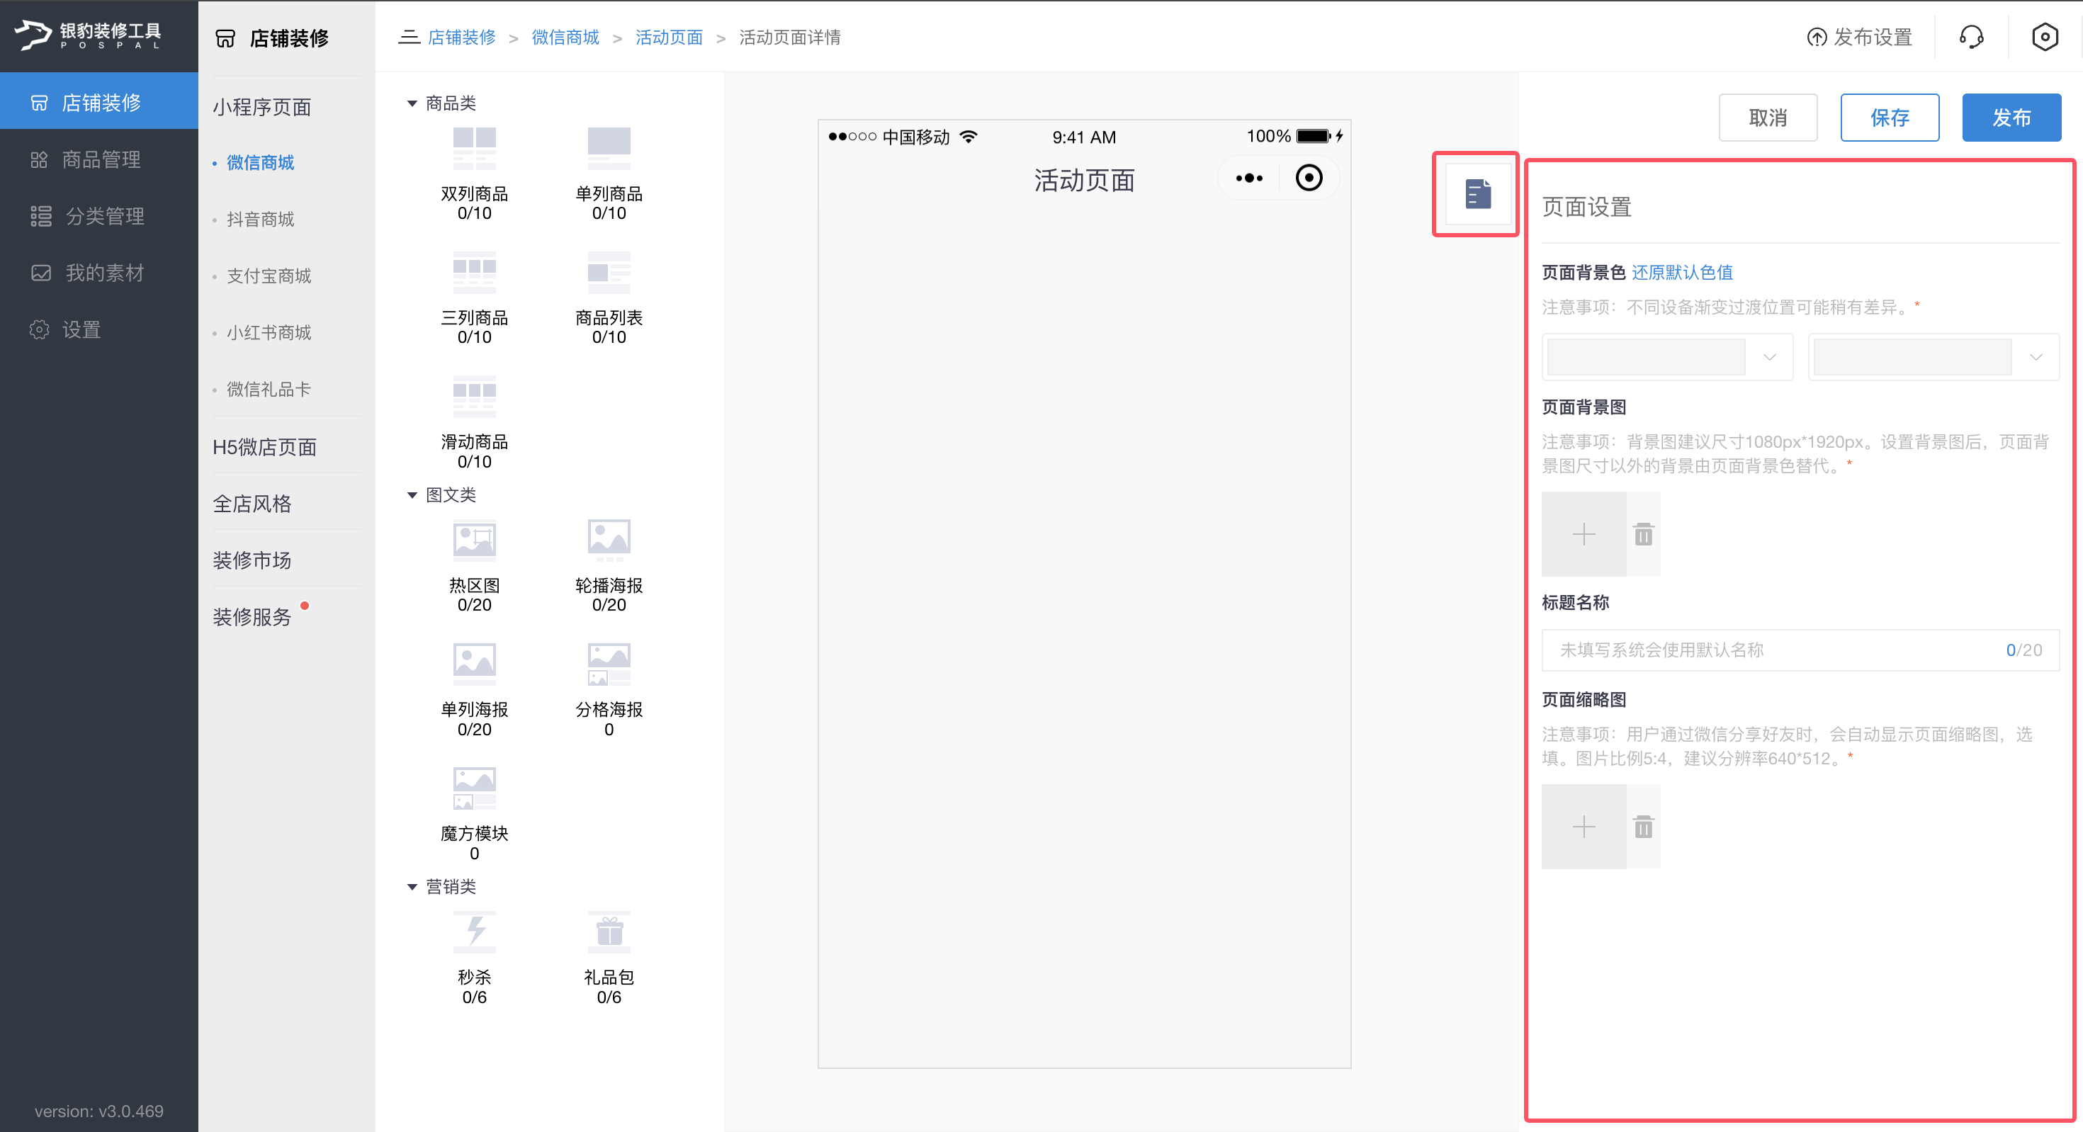Image resolution: width=2083 pixels, height=1132 pixels.
Task: Add a 热区图 component
Action: point(474,565)
